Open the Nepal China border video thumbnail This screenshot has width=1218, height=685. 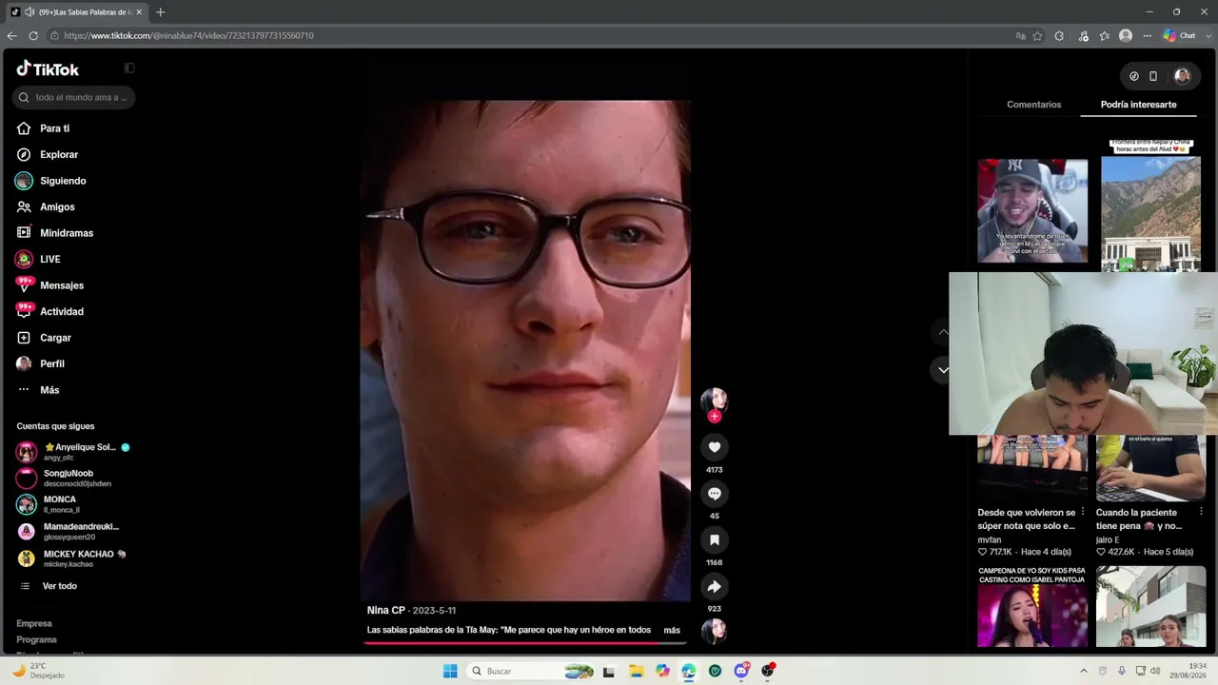(x=1150, y=206)
